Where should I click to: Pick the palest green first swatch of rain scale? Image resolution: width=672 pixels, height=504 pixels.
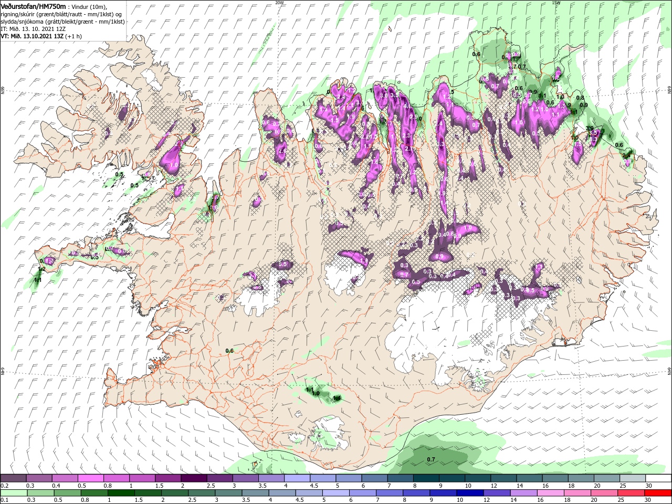[13, 493]
